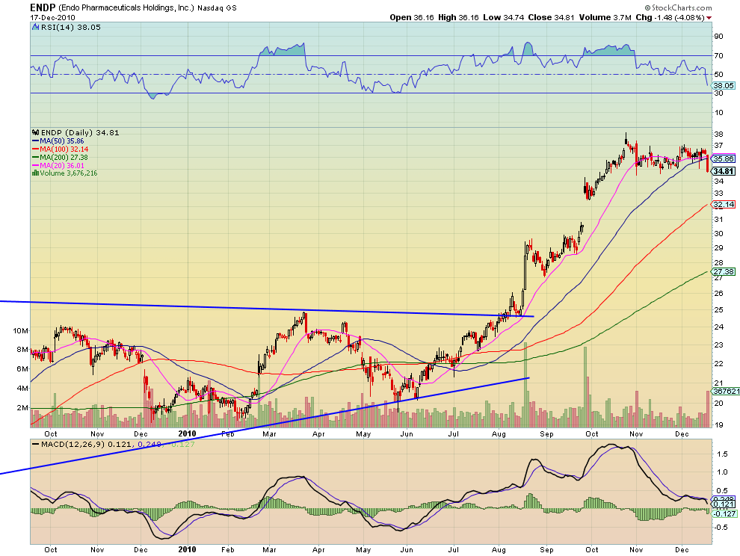Click the 2010 label below MACD panel
The width and height of the screenshot is (740, 556).
[x=187, y=549]
